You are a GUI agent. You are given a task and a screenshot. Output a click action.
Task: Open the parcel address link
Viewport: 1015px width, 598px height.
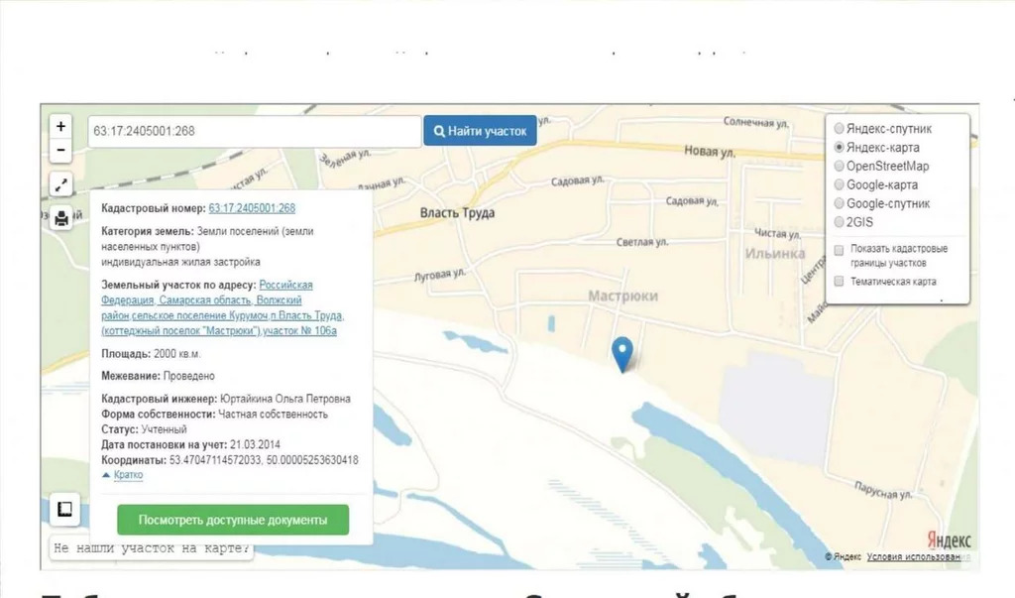[x=223, y=307]
